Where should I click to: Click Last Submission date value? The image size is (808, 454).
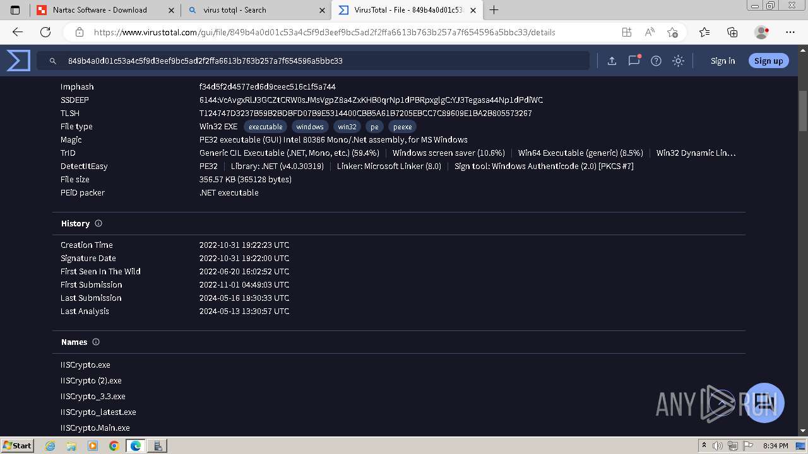tap(244, 298)
